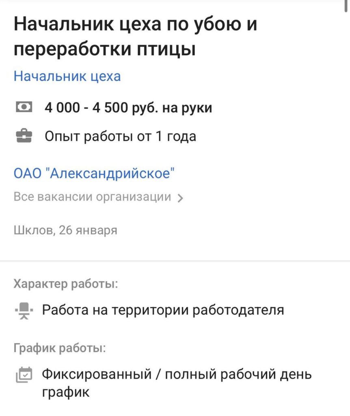Expand the chevron beside Все вакансии организации
The width and height of the screenshot is (350, 416).
pos(181,198)
